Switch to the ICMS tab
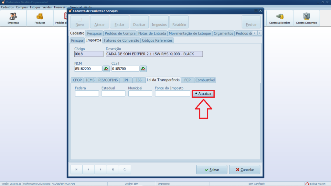This screenshot has height=186, width=331. point(90,80)
